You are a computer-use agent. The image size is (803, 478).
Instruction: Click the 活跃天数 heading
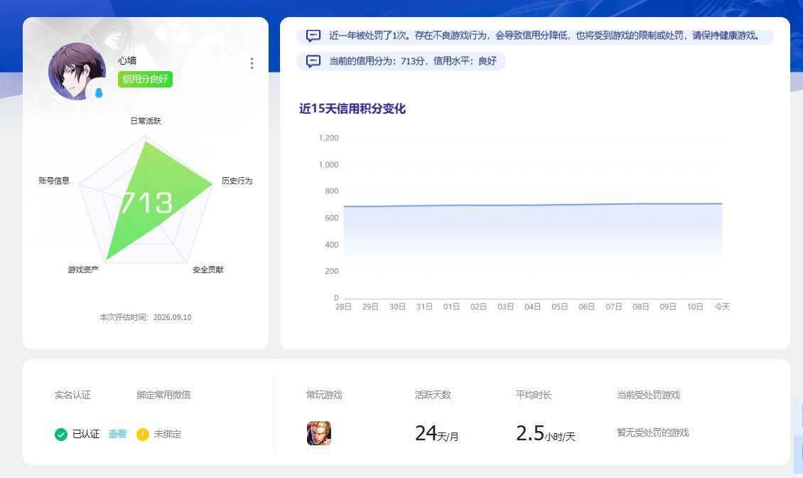[433, 395]
